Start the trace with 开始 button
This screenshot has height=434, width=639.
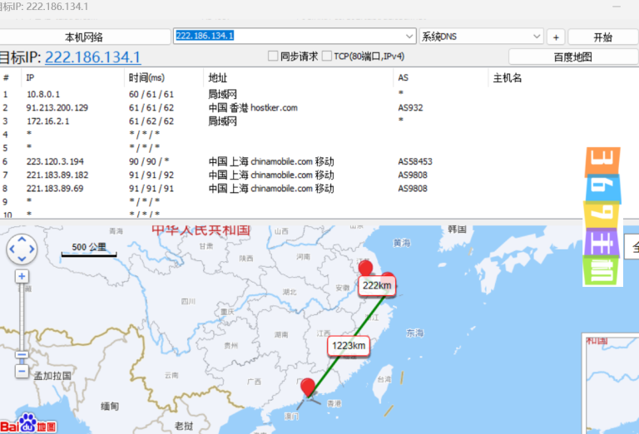(602, 37)
